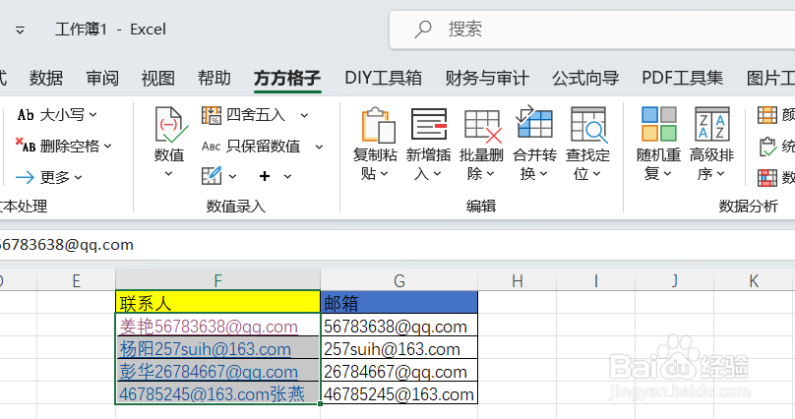The image size is (795, 419).
Task: Click cell 26784667@qq.com in column G
Action: (399, 371)
